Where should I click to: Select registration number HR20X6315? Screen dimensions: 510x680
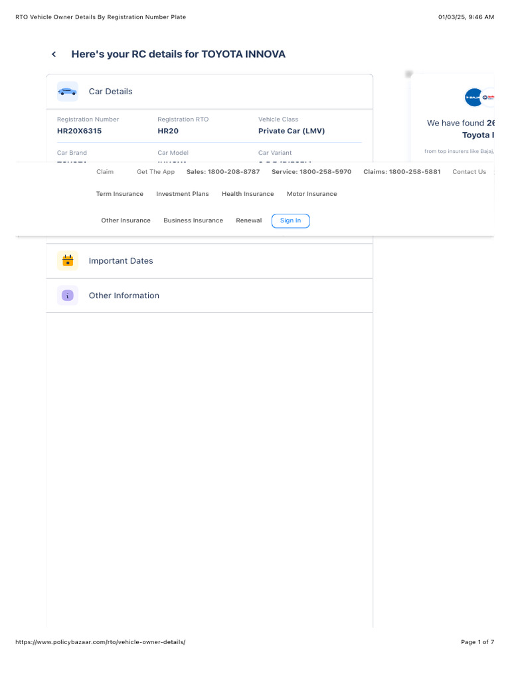coord(80,131)
